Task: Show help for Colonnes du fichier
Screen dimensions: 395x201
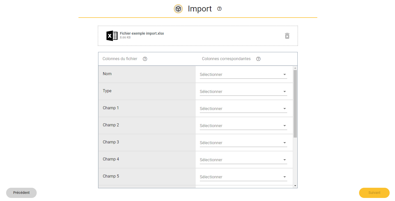Action: 145,59
